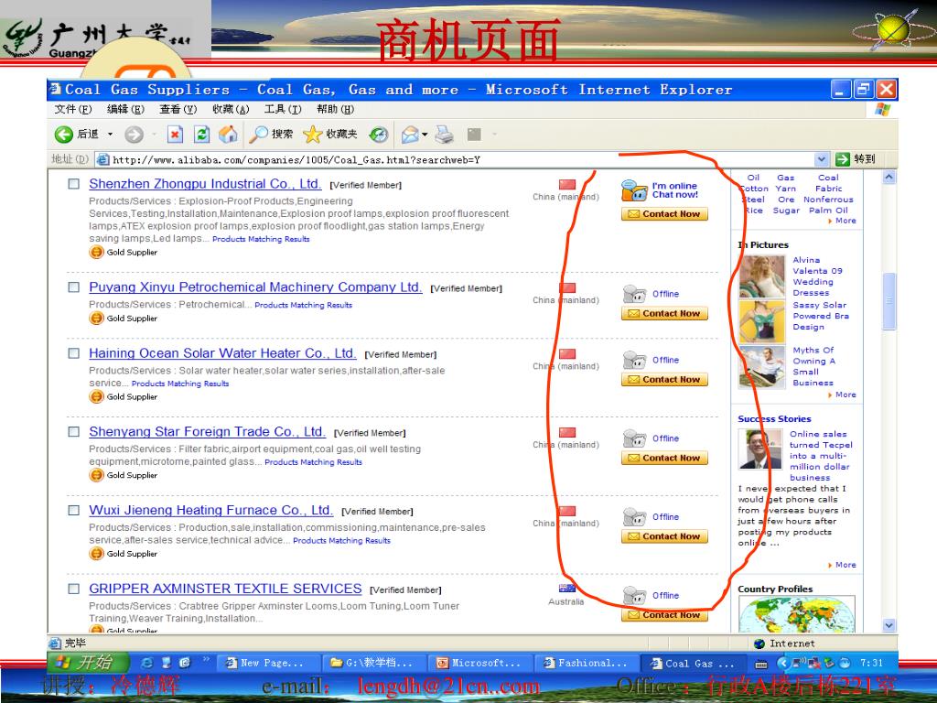Open the 文件(F) menu

click(x=73, y=109)
